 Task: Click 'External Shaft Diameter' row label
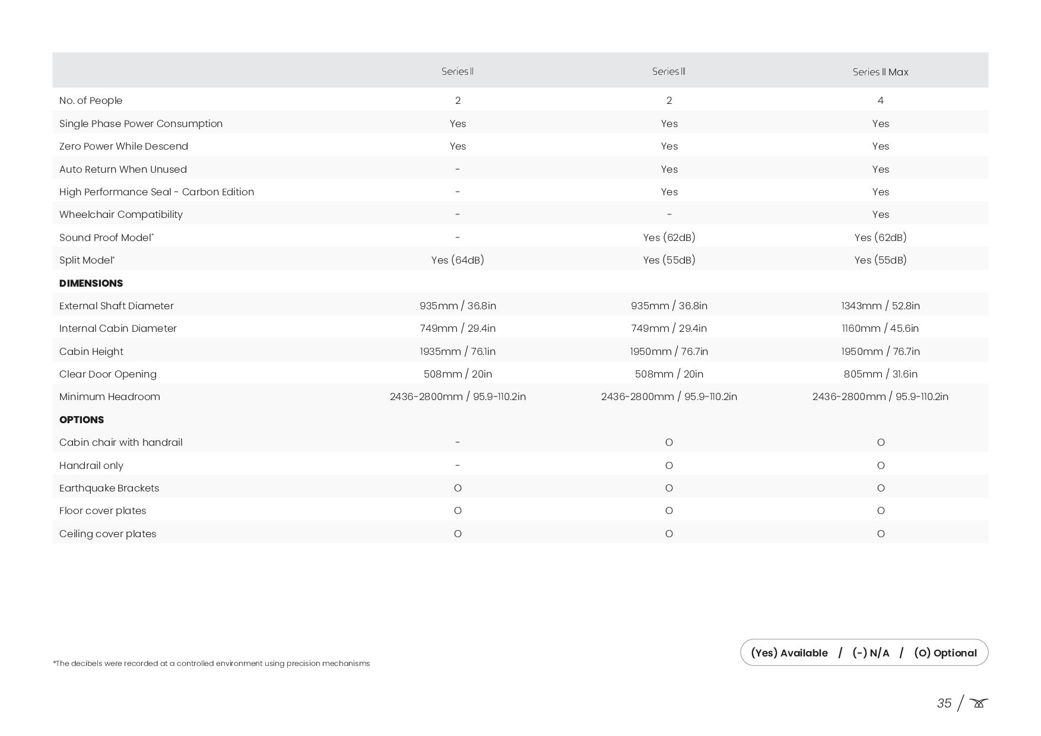pos(116,306)
